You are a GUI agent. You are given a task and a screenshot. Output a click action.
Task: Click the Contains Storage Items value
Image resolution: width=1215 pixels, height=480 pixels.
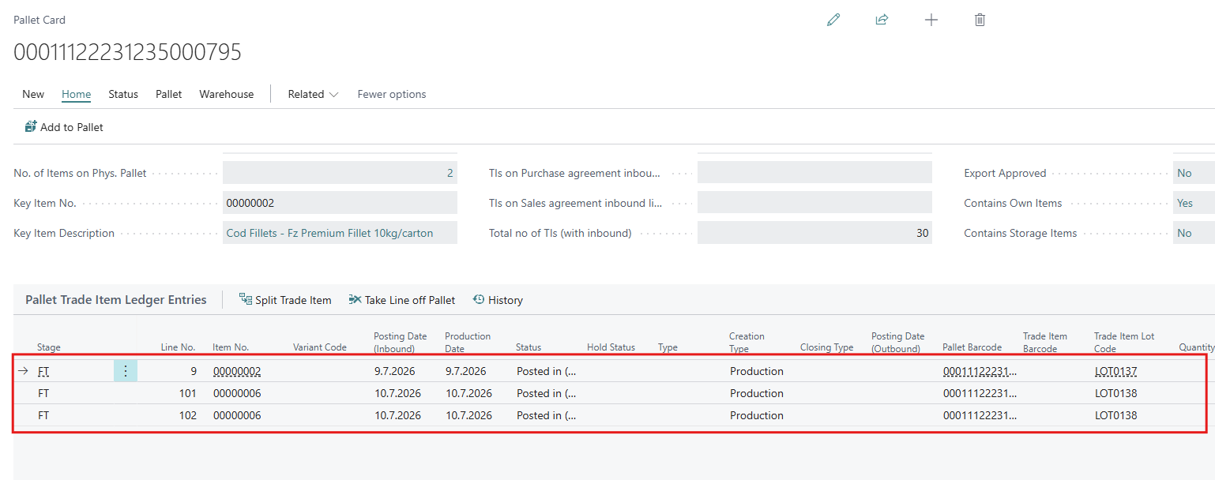click(1194, 233)
